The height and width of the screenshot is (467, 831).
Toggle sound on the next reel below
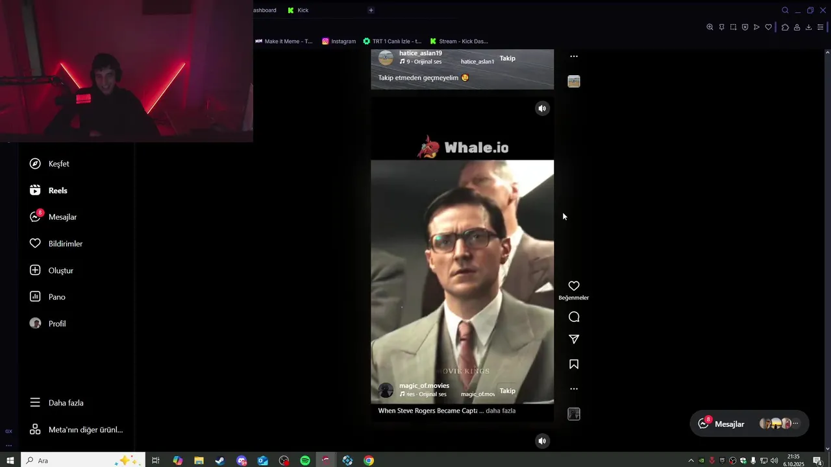coord(542,441)
